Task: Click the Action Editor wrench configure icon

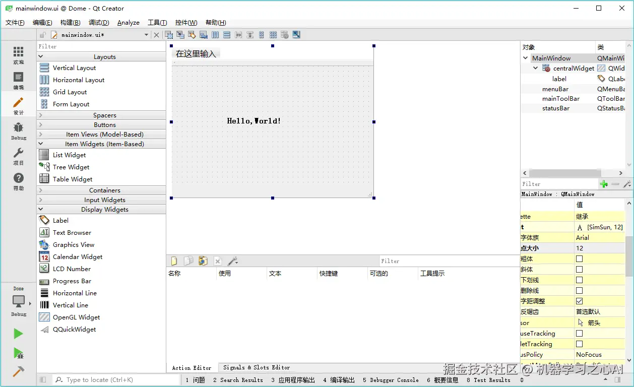Action: pos(232,261)
